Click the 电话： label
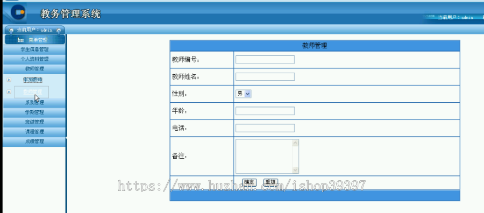Image resolution: width=484 pixels, height=213 pixels. coord(180,128)
